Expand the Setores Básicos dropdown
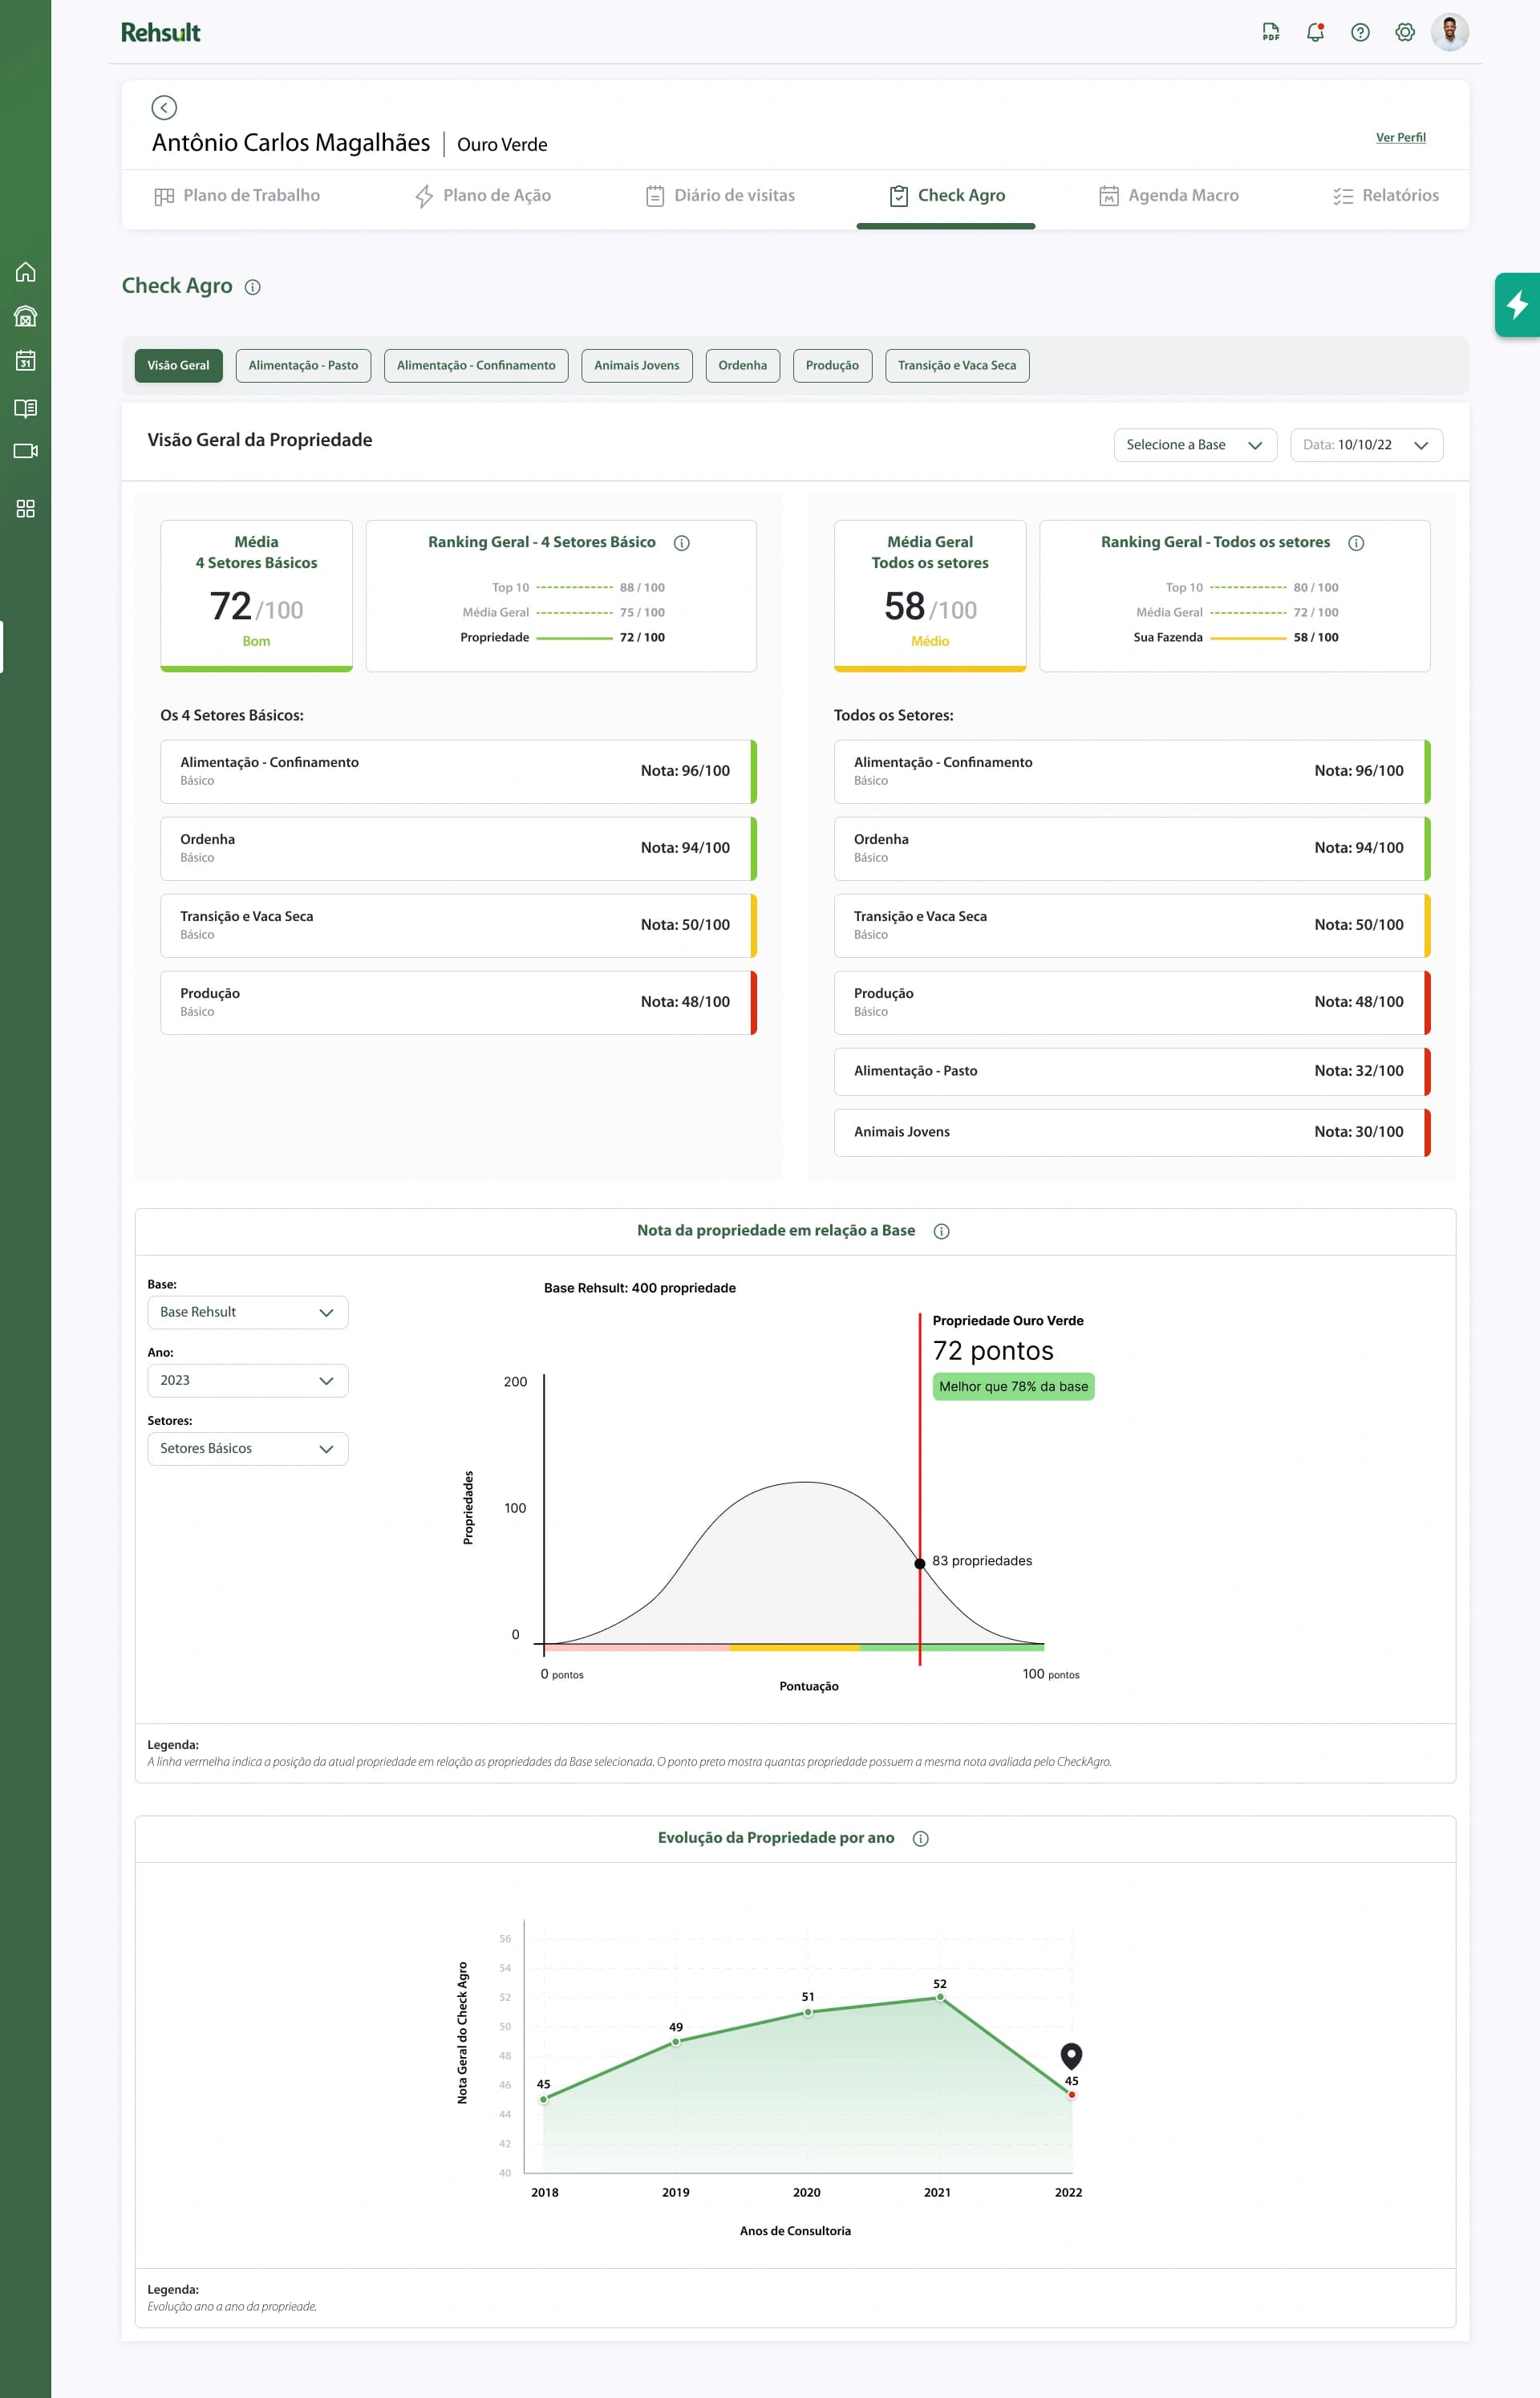The image size is (1540, 2398). [x=248, y=1448]
